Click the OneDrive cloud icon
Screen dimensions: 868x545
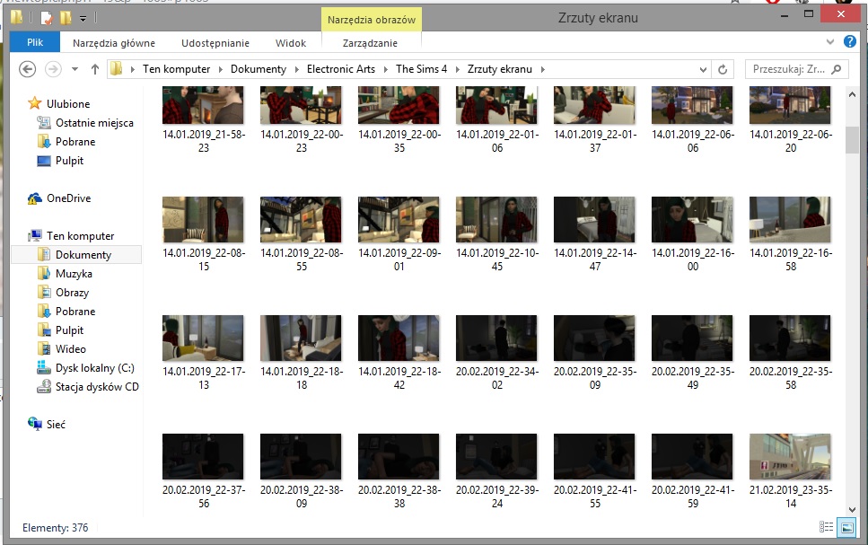tap(35, 198)
